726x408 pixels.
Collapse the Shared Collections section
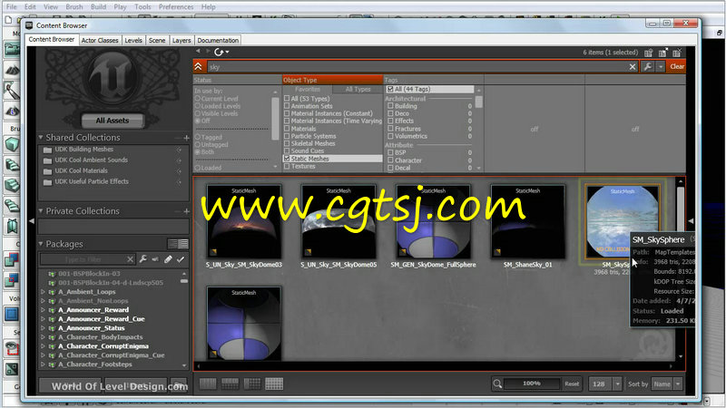pos(41,138)
